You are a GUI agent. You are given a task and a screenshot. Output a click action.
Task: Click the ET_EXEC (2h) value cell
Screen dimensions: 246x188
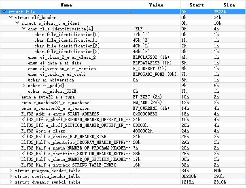pyautogui.click(x=148, y=97)
